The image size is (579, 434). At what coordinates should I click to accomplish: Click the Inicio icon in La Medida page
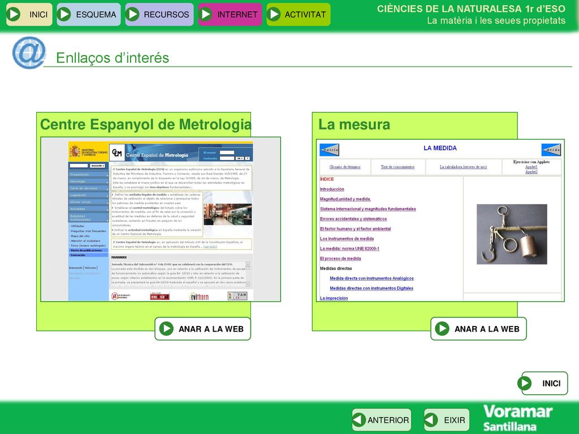pos(330,150)
